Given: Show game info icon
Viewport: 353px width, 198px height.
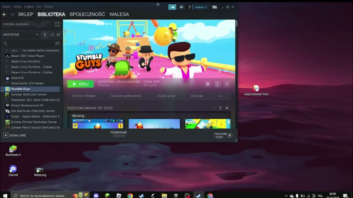Looking at the screenshot, I should tap(217, 84).
